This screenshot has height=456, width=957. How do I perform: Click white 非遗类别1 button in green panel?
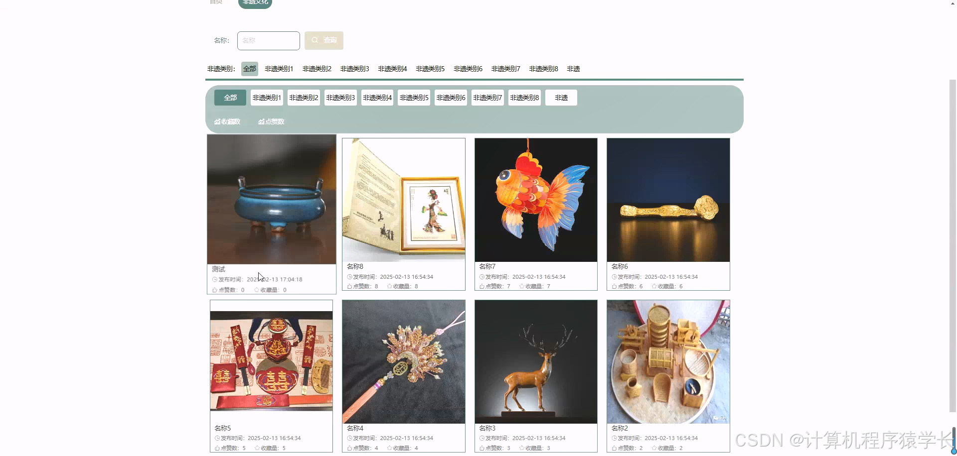[x=267, y=98]
